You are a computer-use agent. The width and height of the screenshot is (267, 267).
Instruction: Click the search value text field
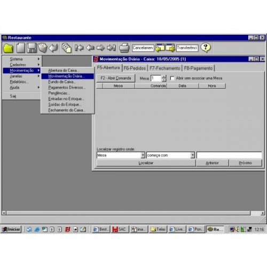tap(229, 155)
